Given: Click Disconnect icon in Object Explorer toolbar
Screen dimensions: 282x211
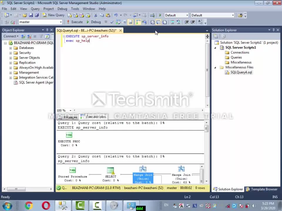Looking at the screenshot, I should coord(29,36).
